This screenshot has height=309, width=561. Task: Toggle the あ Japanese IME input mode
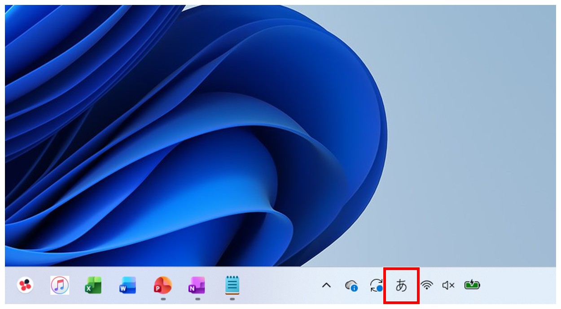tap(401, 285)
